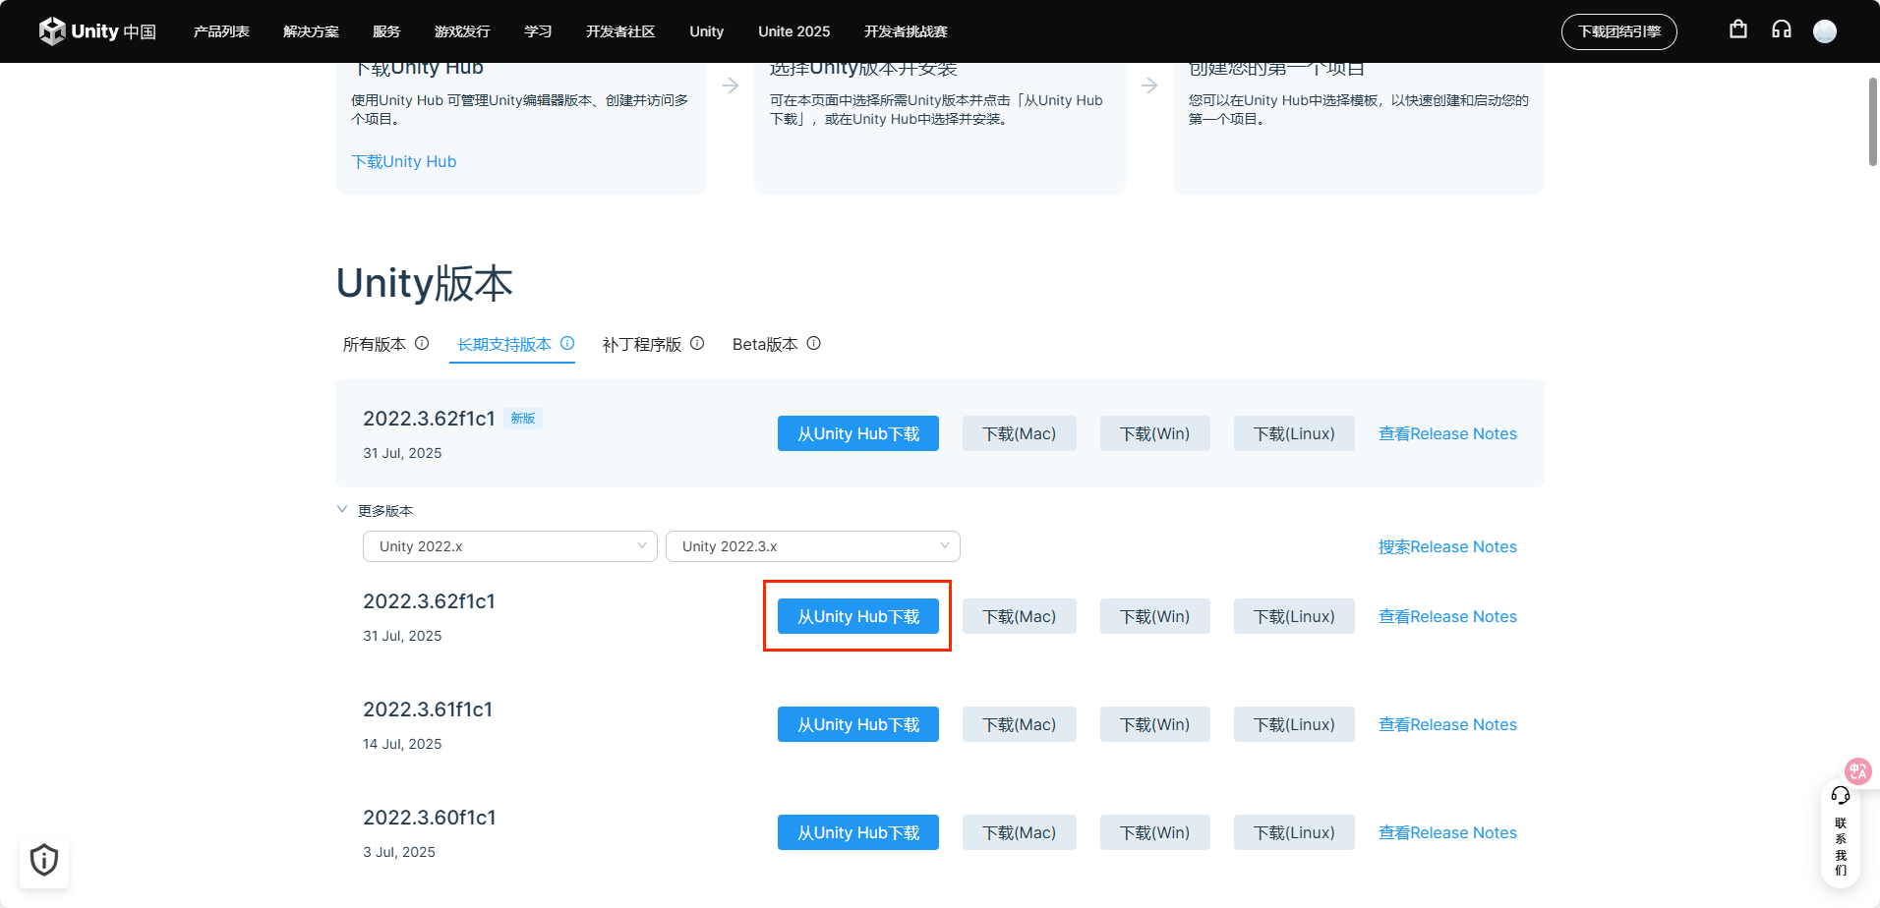Image resolution: width=1880 pixels, height=908 pixels.
Task: Click 下载团结引擎 button
Action: (1618, 31)
